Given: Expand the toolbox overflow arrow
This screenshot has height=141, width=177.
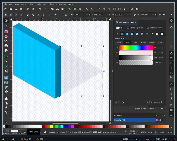Looking at the screenshot, I should [x=6, y=122].
